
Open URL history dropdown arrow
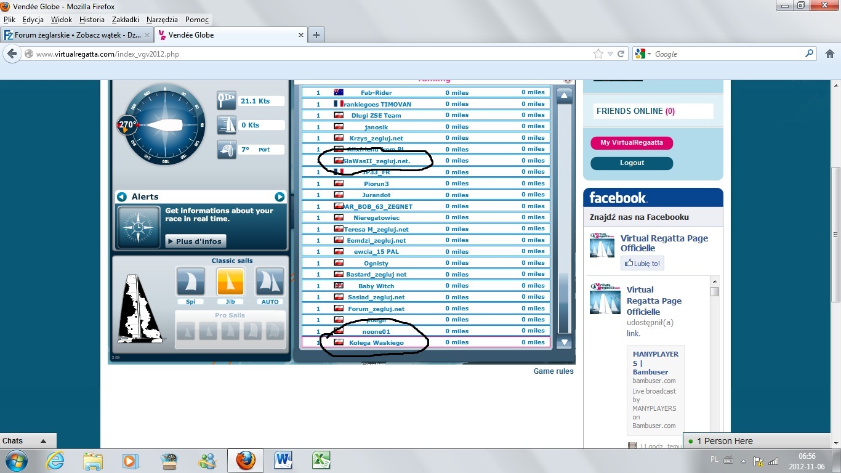pos(610,54)
